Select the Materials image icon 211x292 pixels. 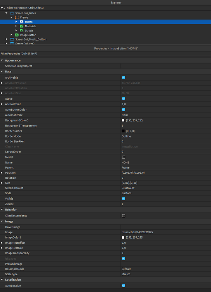point(21,26)
